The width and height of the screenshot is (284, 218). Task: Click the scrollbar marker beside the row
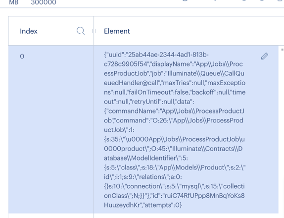282,50
